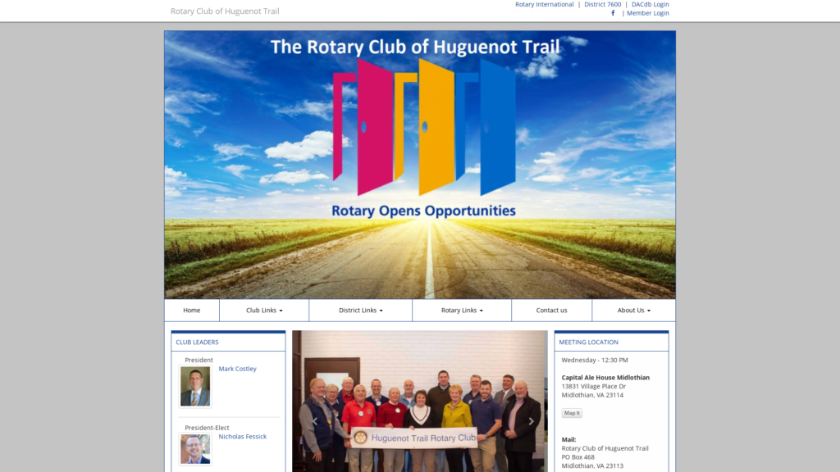Click Mark Costley's profile photo
Viewport: 840px width, 472px height.
195,387
